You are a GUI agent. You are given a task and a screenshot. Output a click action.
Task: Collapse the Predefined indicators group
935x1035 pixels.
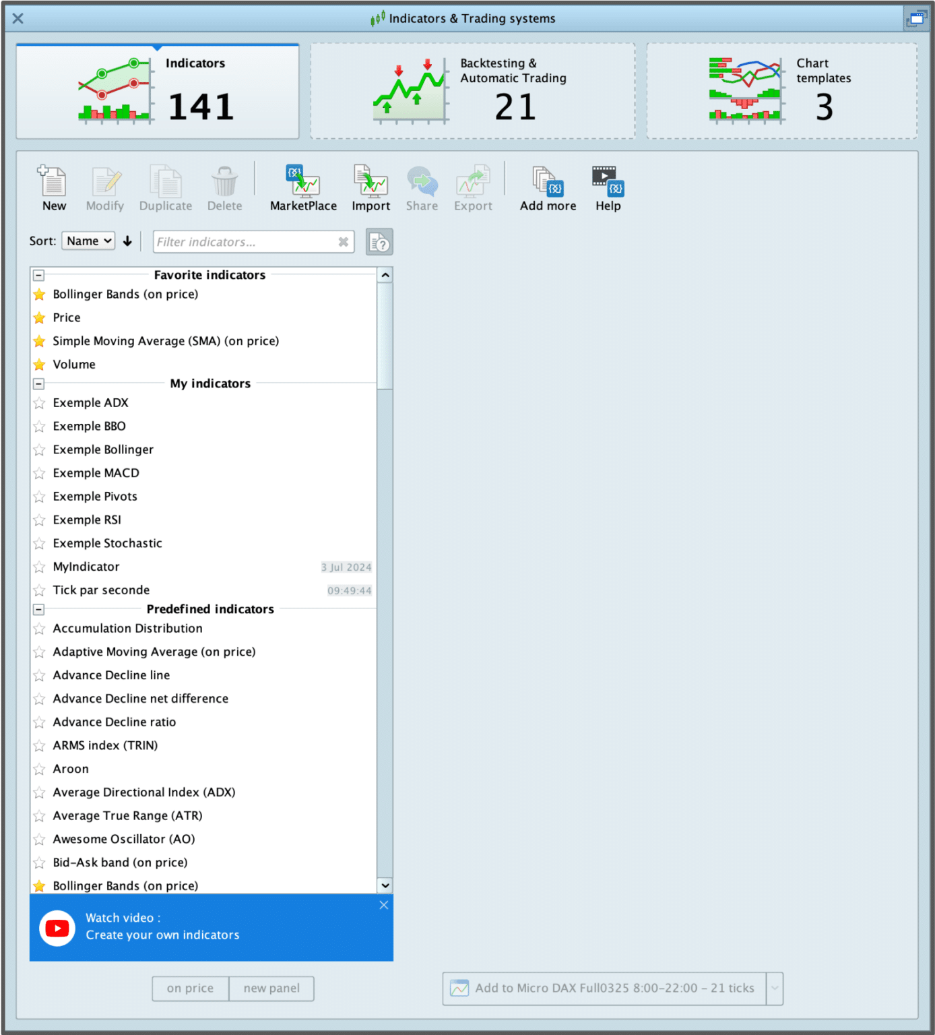[39, 609]
